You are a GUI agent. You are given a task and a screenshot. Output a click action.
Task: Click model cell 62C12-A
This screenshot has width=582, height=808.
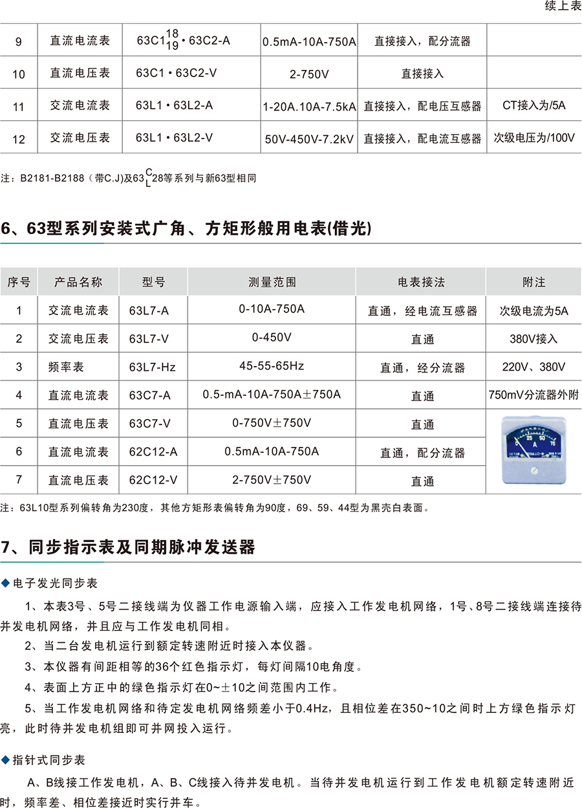153,452
